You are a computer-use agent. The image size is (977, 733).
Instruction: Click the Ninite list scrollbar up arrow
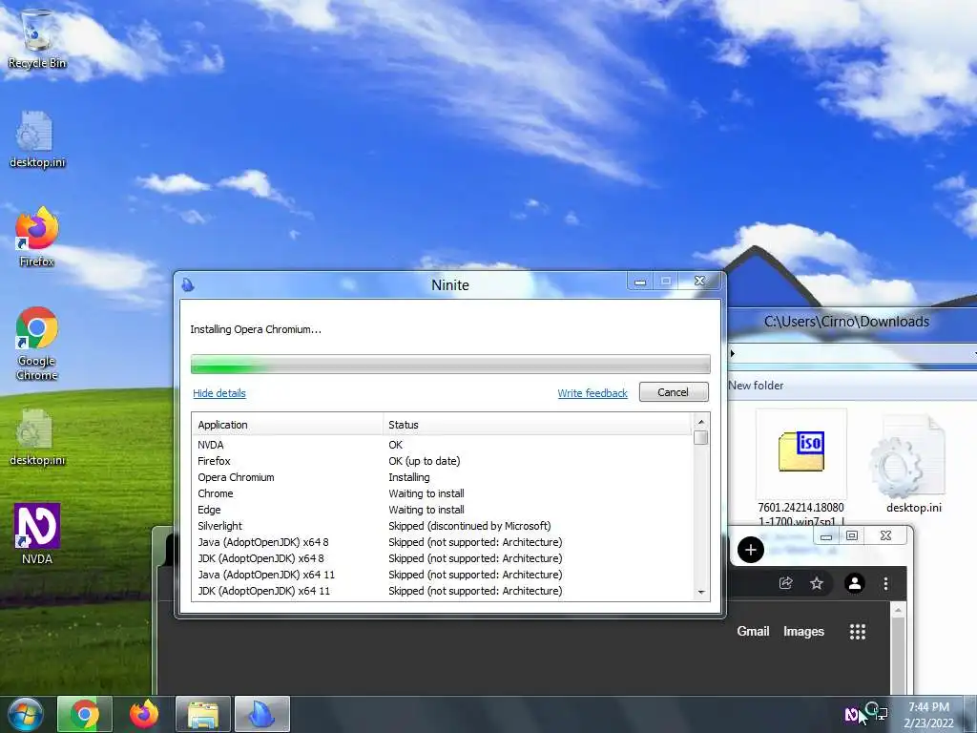coord(701,421)
